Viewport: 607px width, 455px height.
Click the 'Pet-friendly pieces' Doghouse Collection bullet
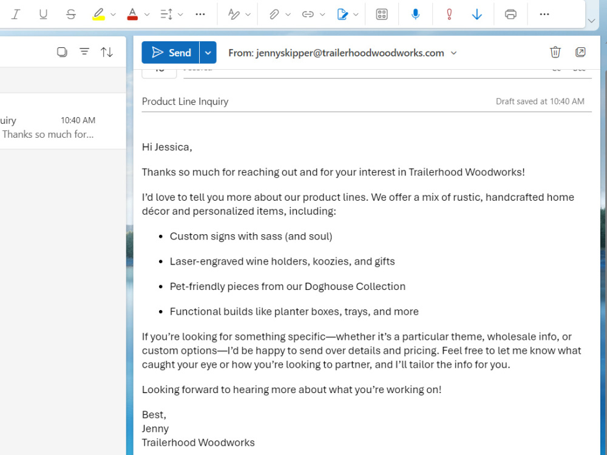click(288, 287)
